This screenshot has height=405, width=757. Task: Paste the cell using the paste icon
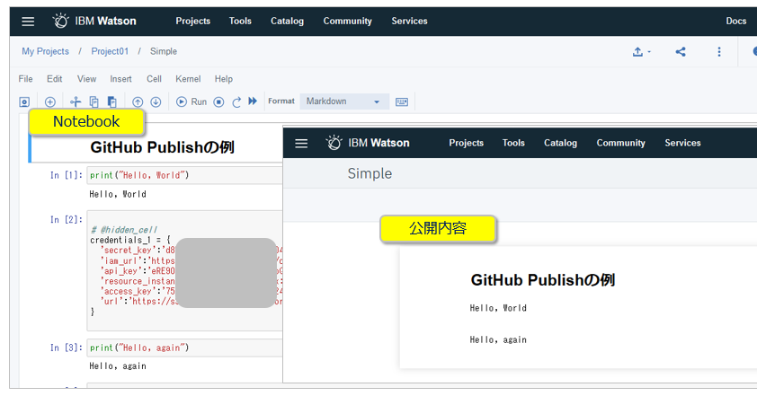pyautogui.click(x=112, y=101)
